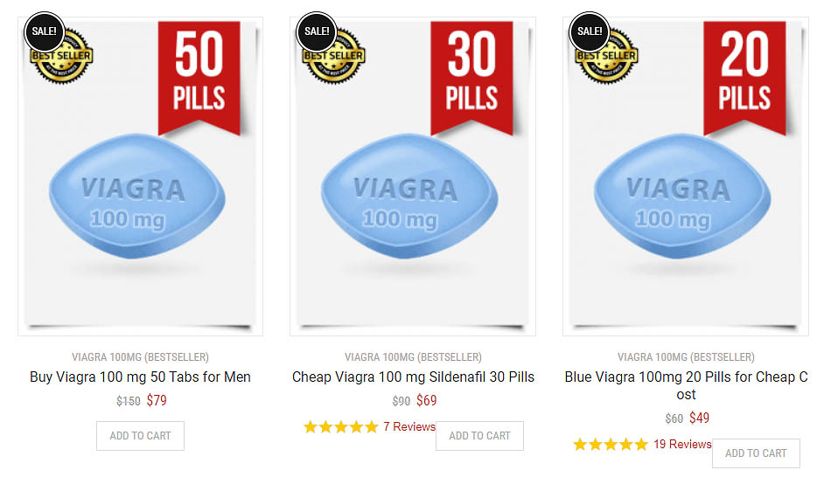Open Blue Viagra 100mg 20 Pills title link

point(686,385)
